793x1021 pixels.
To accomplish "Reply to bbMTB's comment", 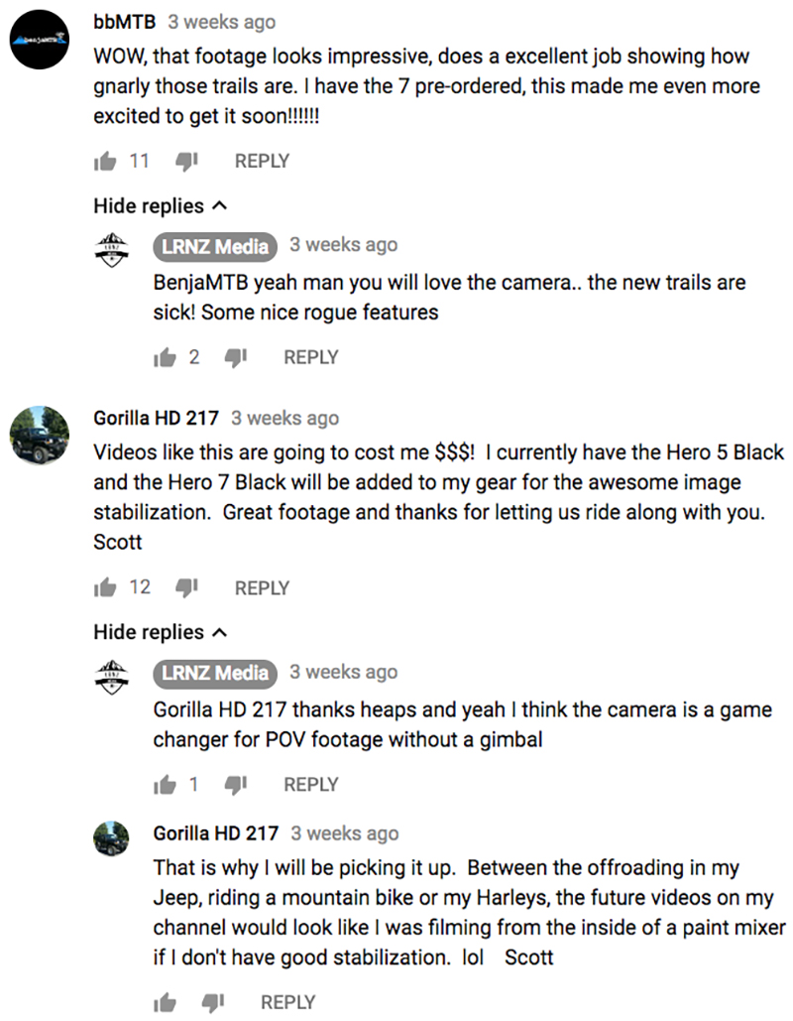I will pyautogui.click(x=262, y=161).
